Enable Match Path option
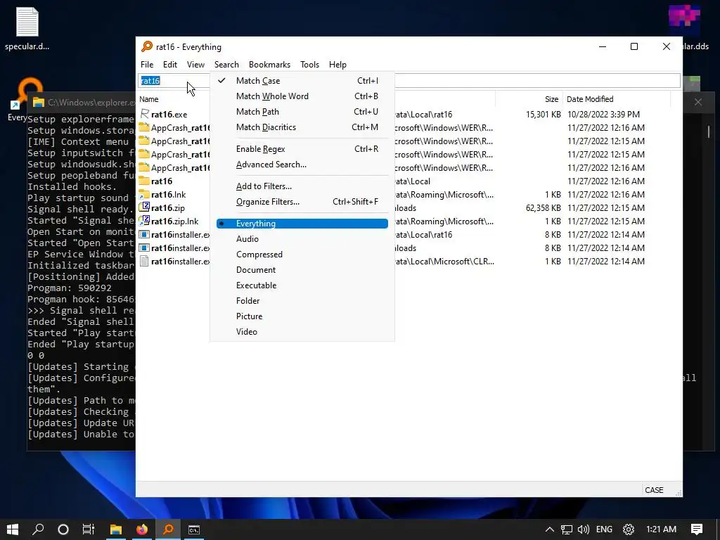The image size is (720, 540). coord(302,112)
